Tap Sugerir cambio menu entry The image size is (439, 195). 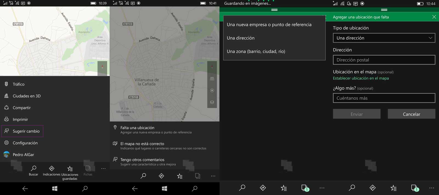pos(22,131)
